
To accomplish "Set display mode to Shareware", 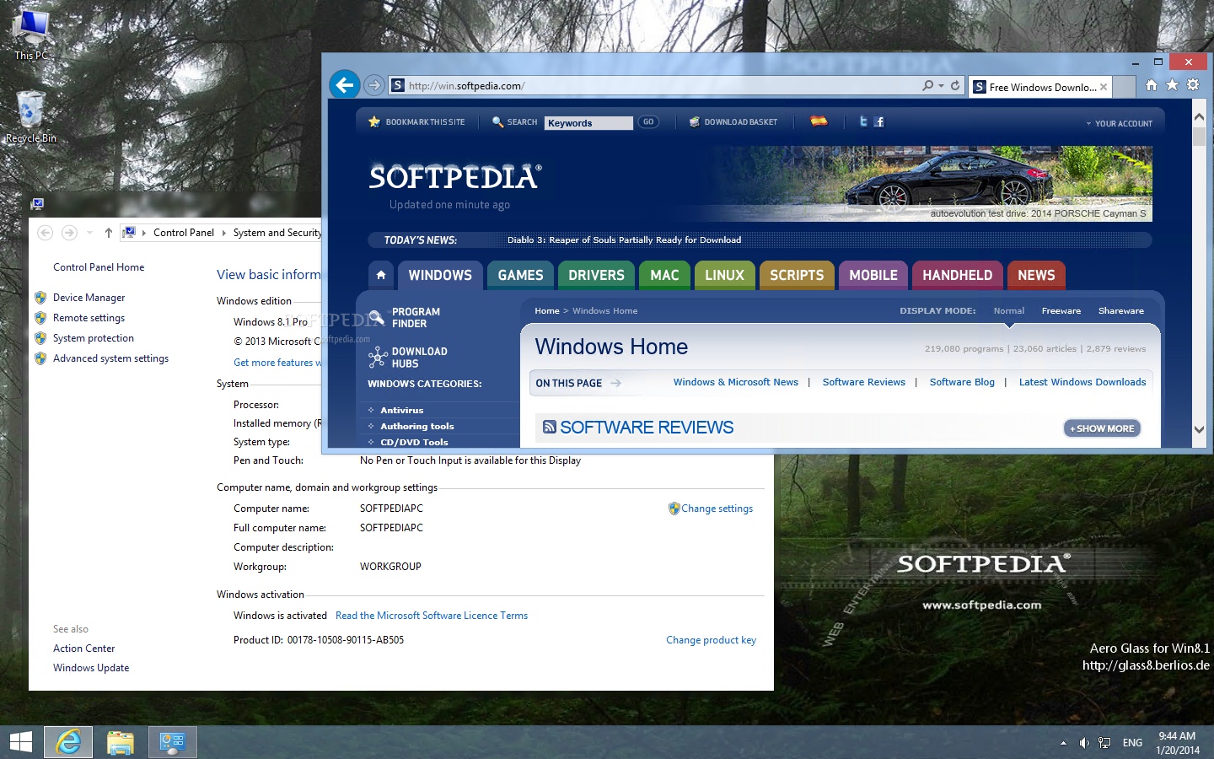I will 1120,311.
